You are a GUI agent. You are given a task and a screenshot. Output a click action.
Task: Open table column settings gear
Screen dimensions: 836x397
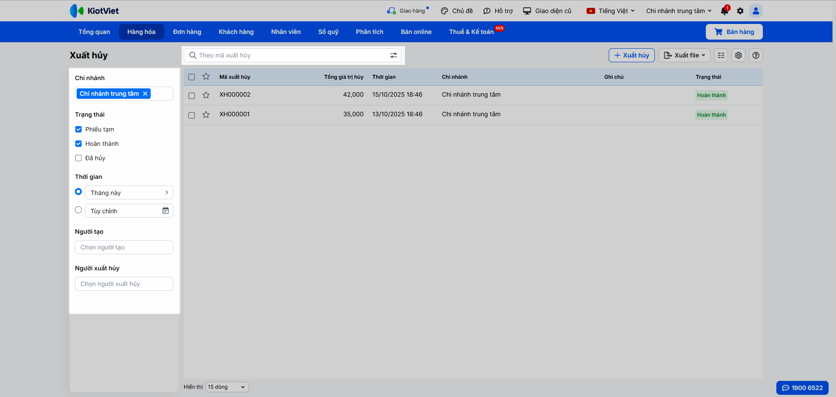[738, 55]
